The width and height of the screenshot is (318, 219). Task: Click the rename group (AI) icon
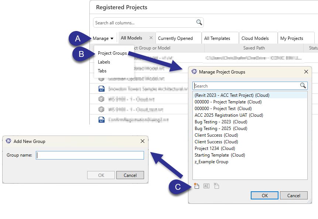pyautogui.click(x=206, y=186)
